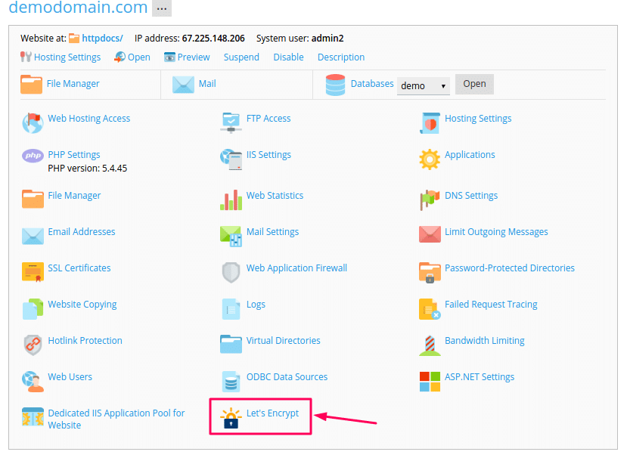Image resolution: width=627 pixels, height=458 pixels.
Task: Click the Web Hosting Access globe icon
Action: click(x=33, y=122)
